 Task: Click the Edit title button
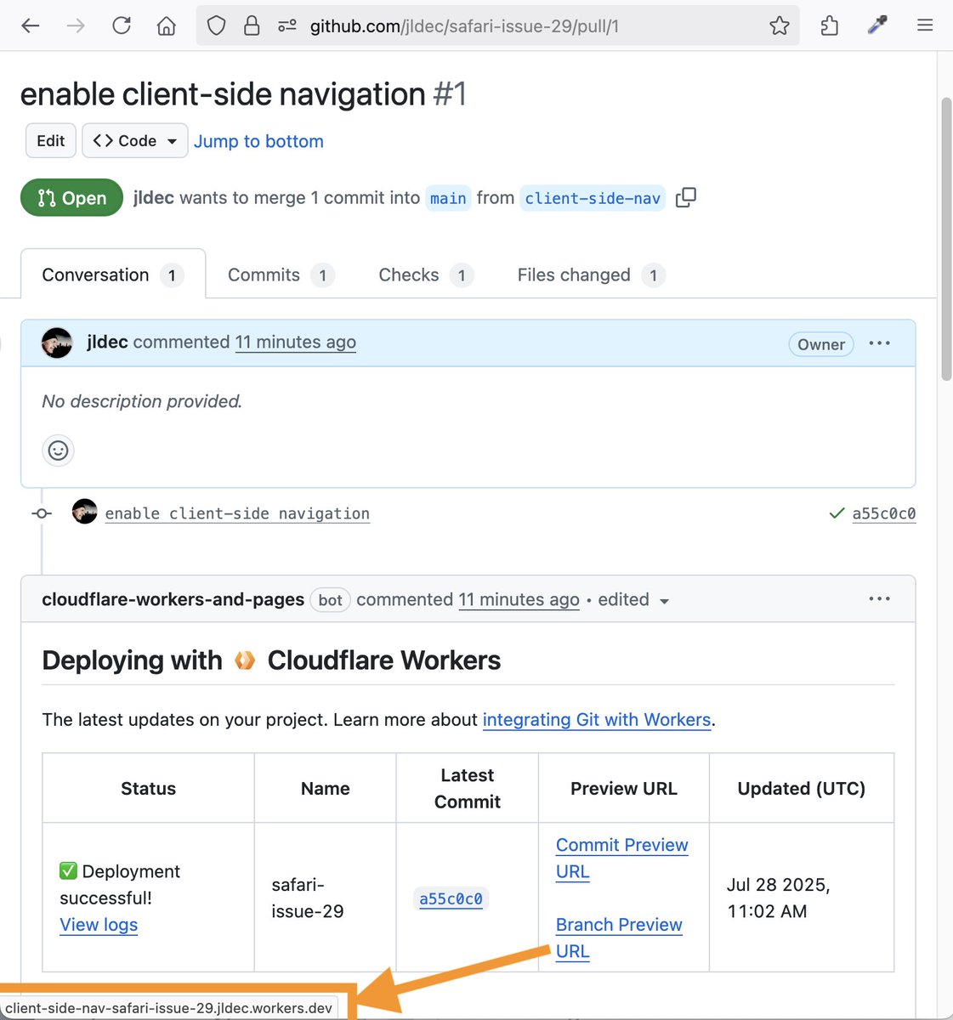[x=51, y=140]
